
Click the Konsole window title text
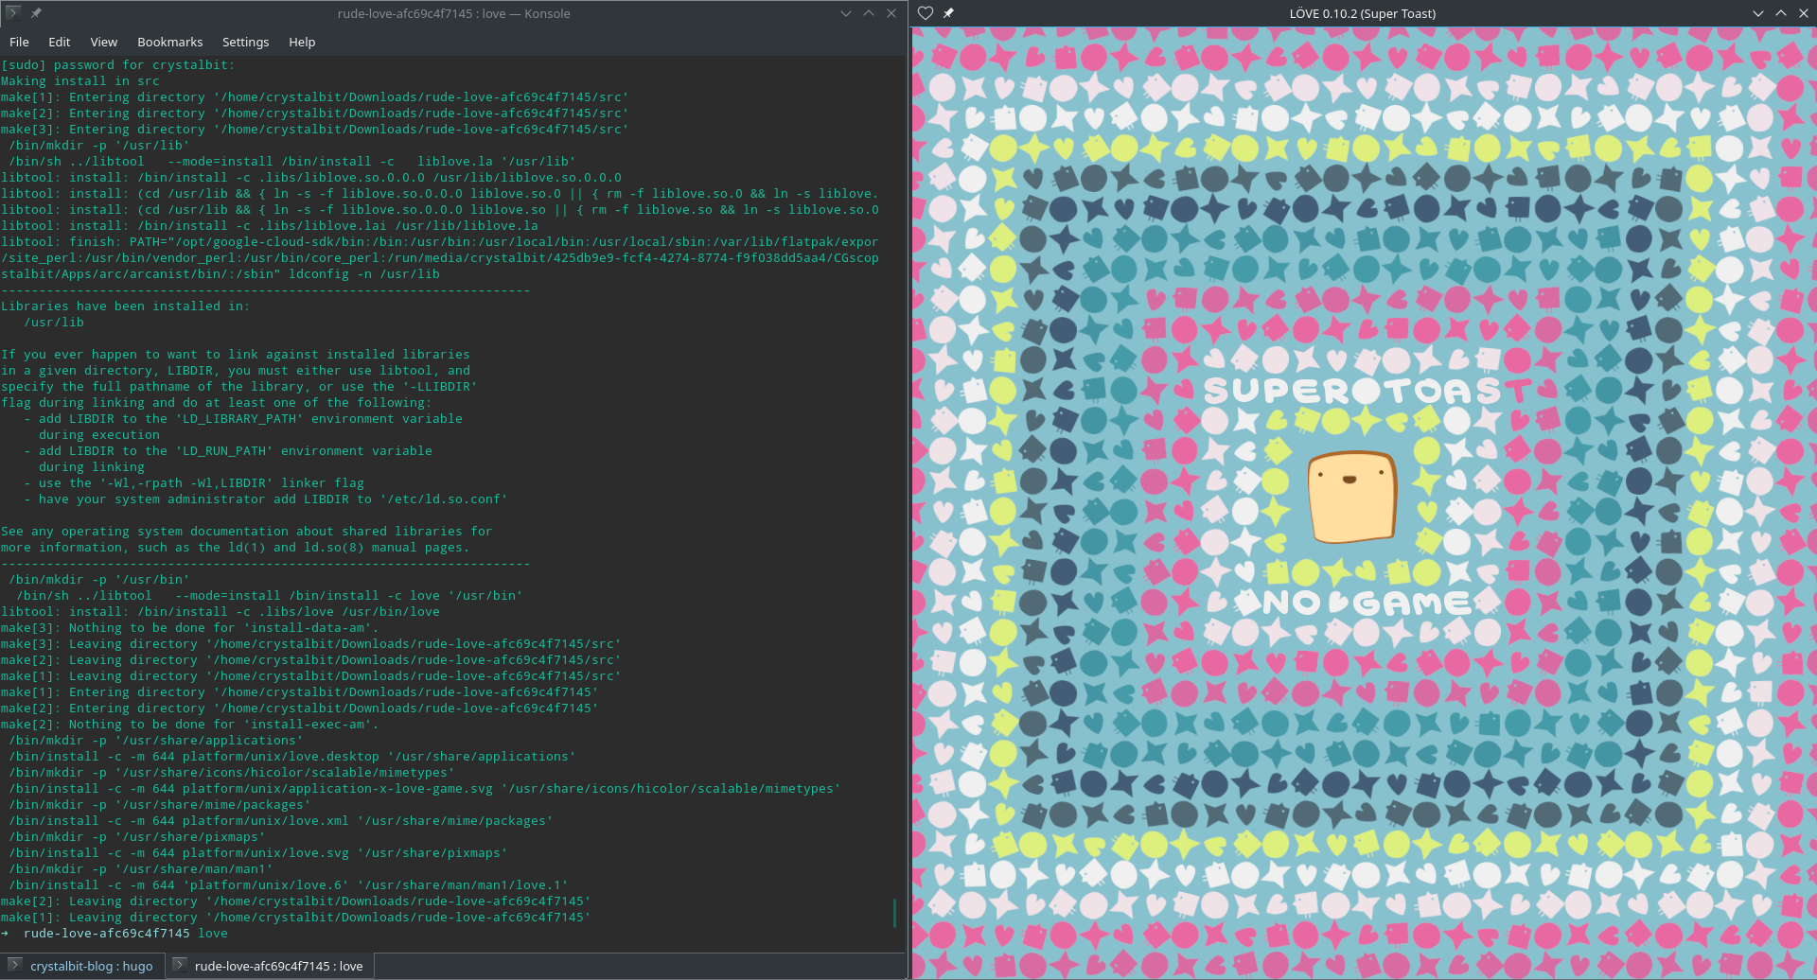pos(453,13)
